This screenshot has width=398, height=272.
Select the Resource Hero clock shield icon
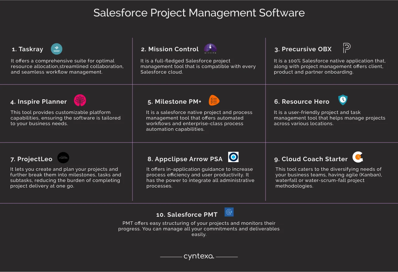(x=343, y=100)
